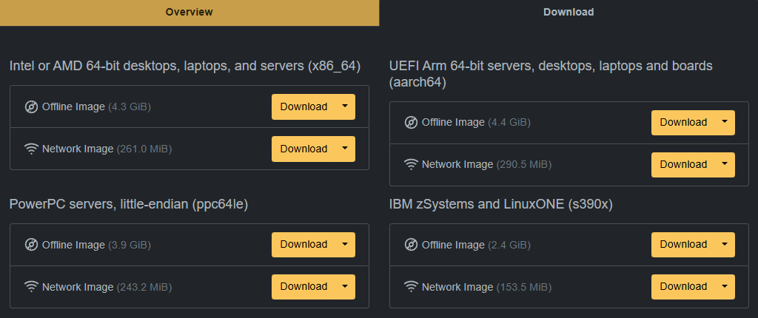This screenshot has width=758, height=318.
Task: Download the ppc64le Offline Image
Action: pyautogui.click(x=303, y=245)
